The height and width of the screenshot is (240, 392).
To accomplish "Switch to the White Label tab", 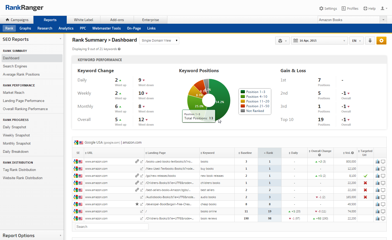I will click(84, 20).
